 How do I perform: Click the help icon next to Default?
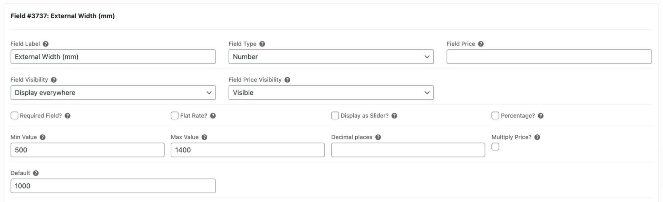pyautogui.click(x=36, y=173)
